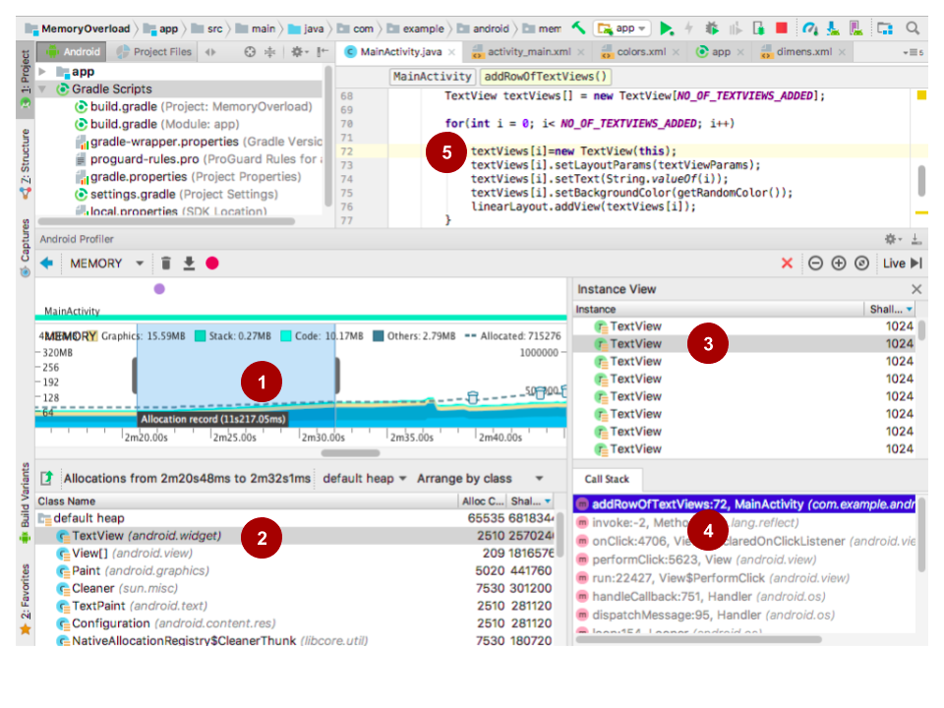The height and width of the screenshot is (708, 944).
Task: Open the app run configuration dropdown
Action: point(623,29)
